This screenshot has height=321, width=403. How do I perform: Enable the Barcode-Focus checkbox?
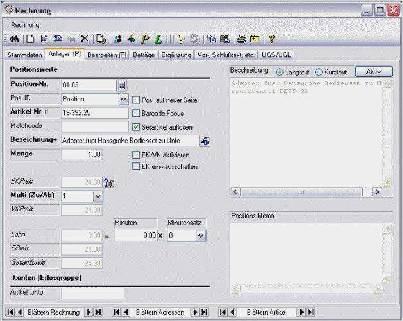point(136,113)
